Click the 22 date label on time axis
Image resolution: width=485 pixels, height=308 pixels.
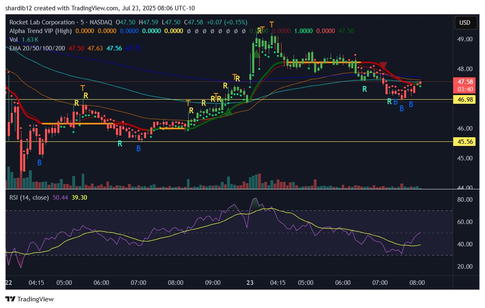click(x=9, y=283)
